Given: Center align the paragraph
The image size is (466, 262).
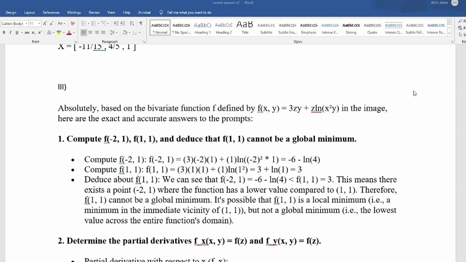Looking at the screenshot, I should point(90,33).
